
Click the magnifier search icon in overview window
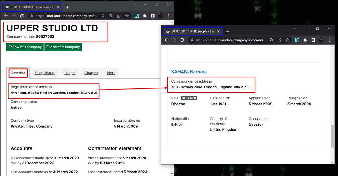[x=103, y=16]
